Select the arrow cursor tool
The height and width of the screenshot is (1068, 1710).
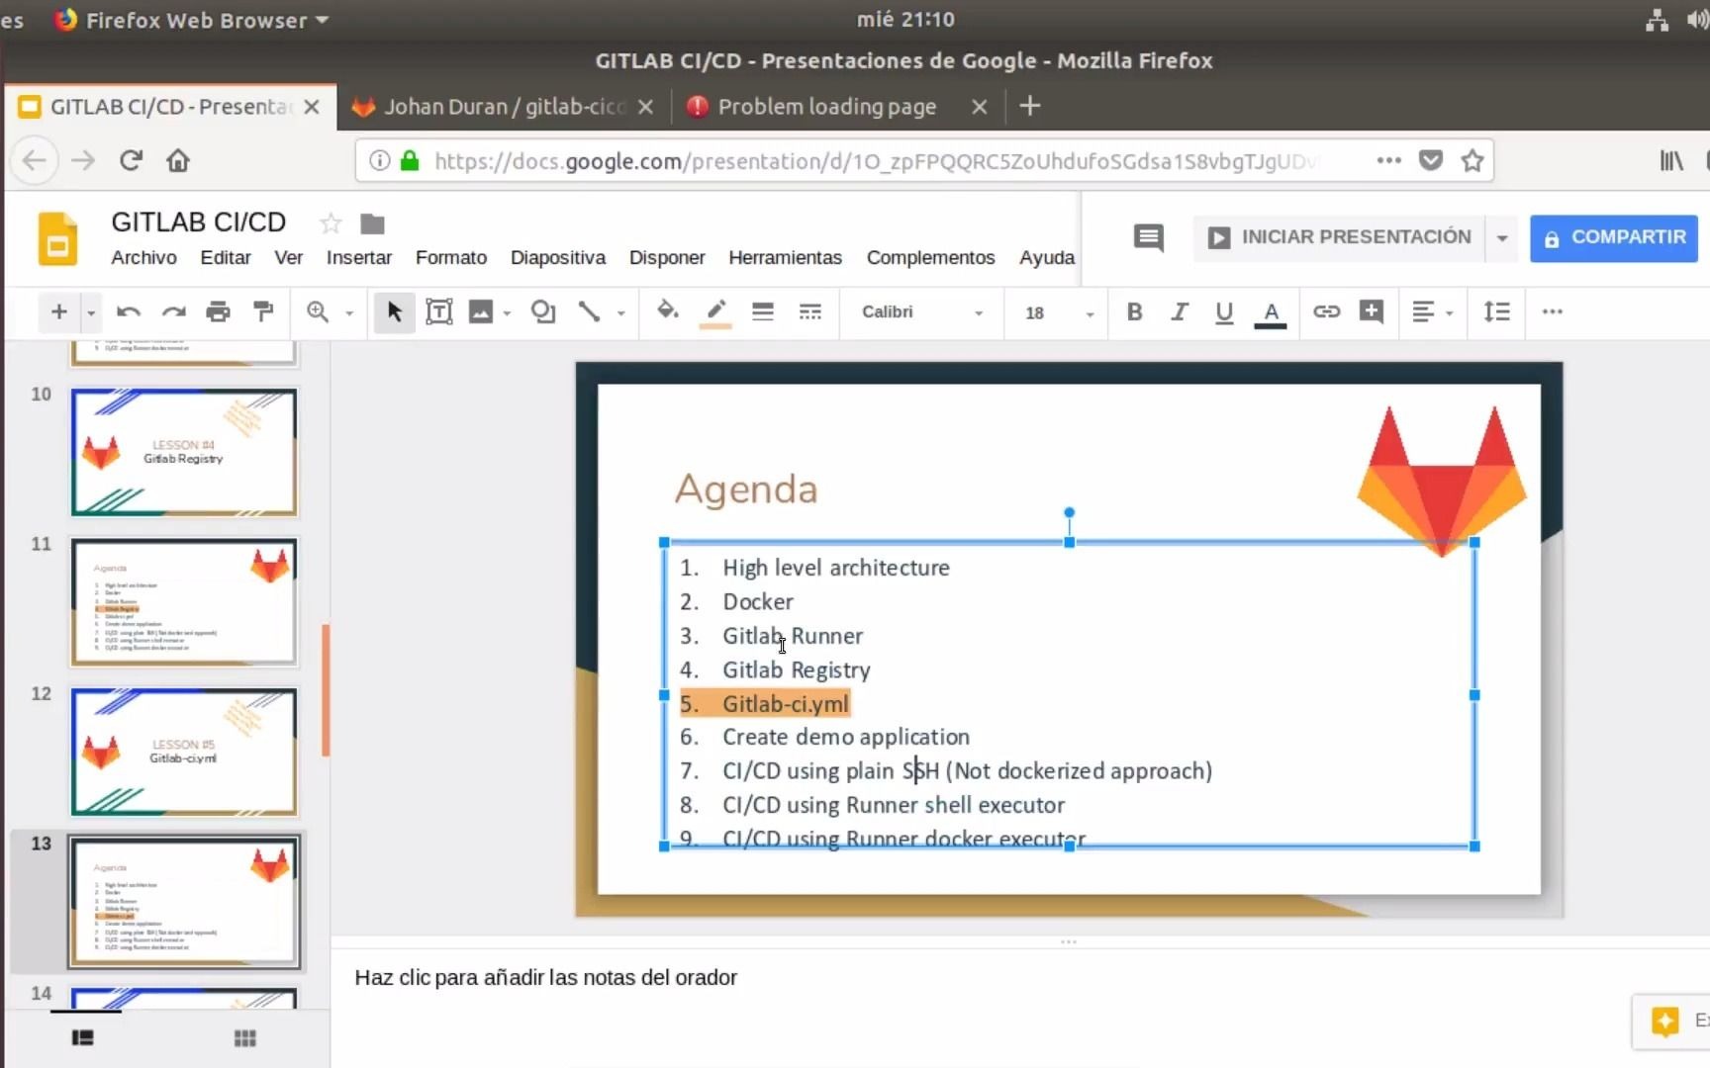point(394,312)
